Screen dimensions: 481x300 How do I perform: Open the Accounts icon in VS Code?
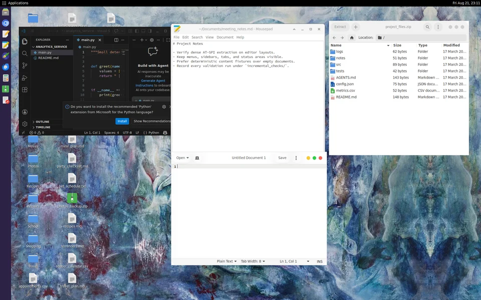[x=25, y=112]
